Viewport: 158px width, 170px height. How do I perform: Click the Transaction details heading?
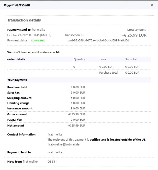pyautogui.click(x=24, y=20)
